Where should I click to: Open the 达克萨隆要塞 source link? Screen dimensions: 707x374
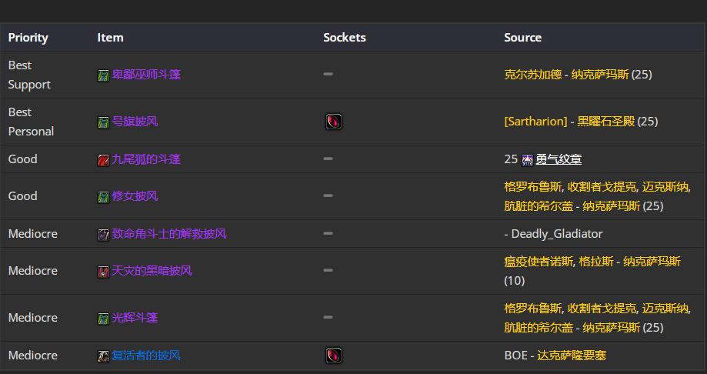click(x=572, y=355)
